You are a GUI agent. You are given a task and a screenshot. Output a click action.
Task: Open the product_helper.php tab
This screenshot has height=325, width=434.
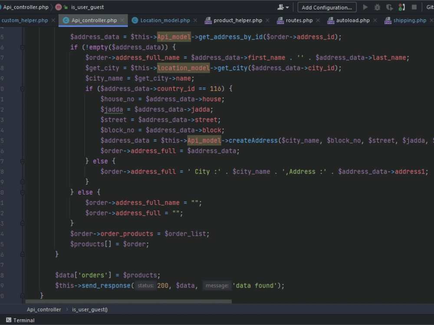(238, 20)
